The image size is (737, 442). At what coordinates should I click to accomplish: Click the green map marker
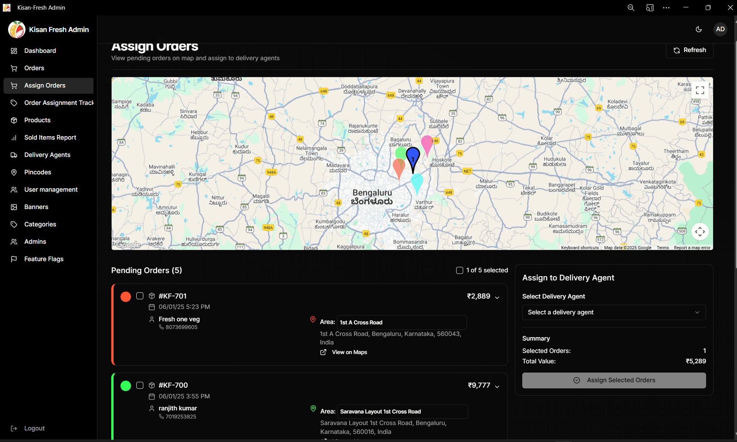point(401,153)
